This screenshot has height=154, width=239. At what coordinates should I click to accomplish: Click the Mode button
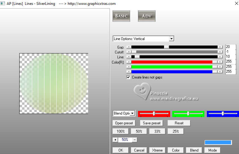(x=212, y=150)
